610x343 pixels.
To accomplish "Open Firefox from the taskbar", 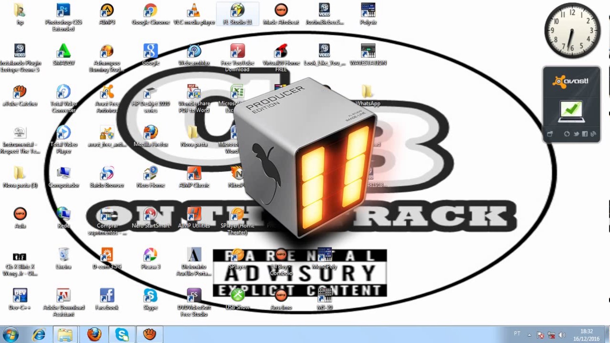I will tap(94, 334).
